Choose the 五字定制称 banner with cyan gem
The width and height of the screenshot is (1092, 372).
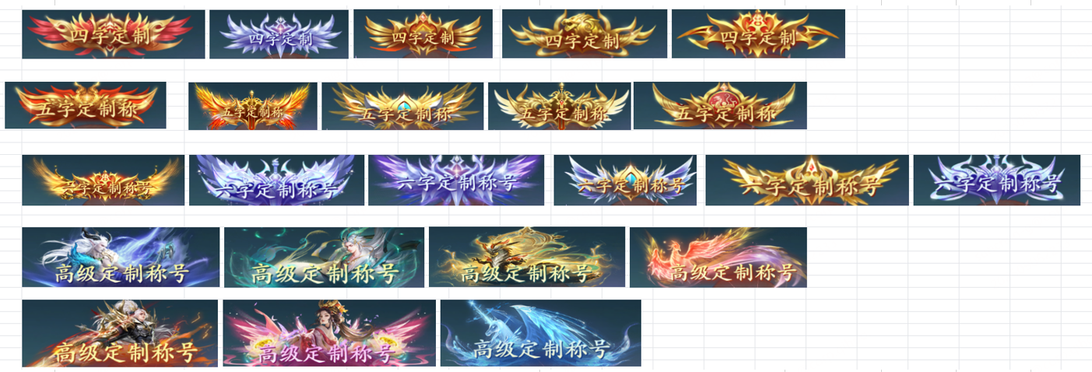[402, 106]
